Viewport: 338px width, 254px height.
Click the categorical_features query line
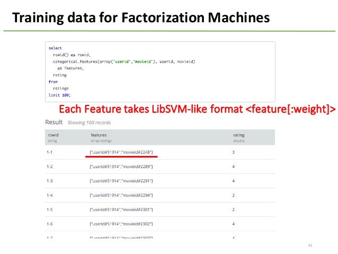[x=124, y=62]
